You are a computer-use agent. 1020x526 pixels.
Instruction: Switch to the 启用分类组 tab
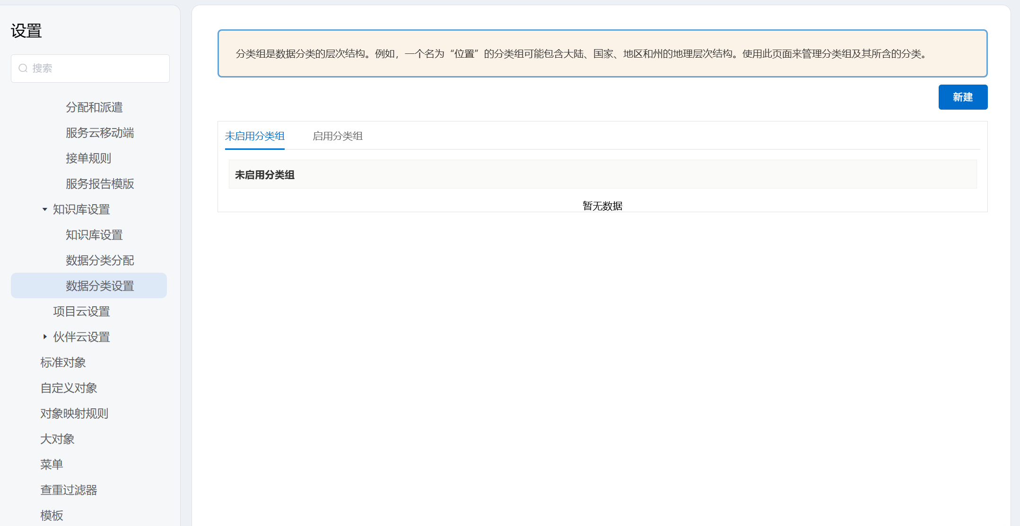tap(337, 136)
